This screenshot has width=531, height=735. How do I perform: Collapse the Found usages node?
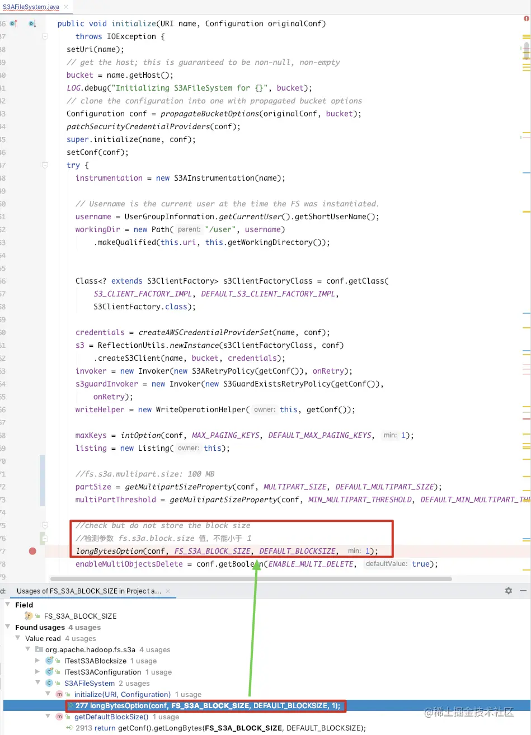[x=8, y=627]
